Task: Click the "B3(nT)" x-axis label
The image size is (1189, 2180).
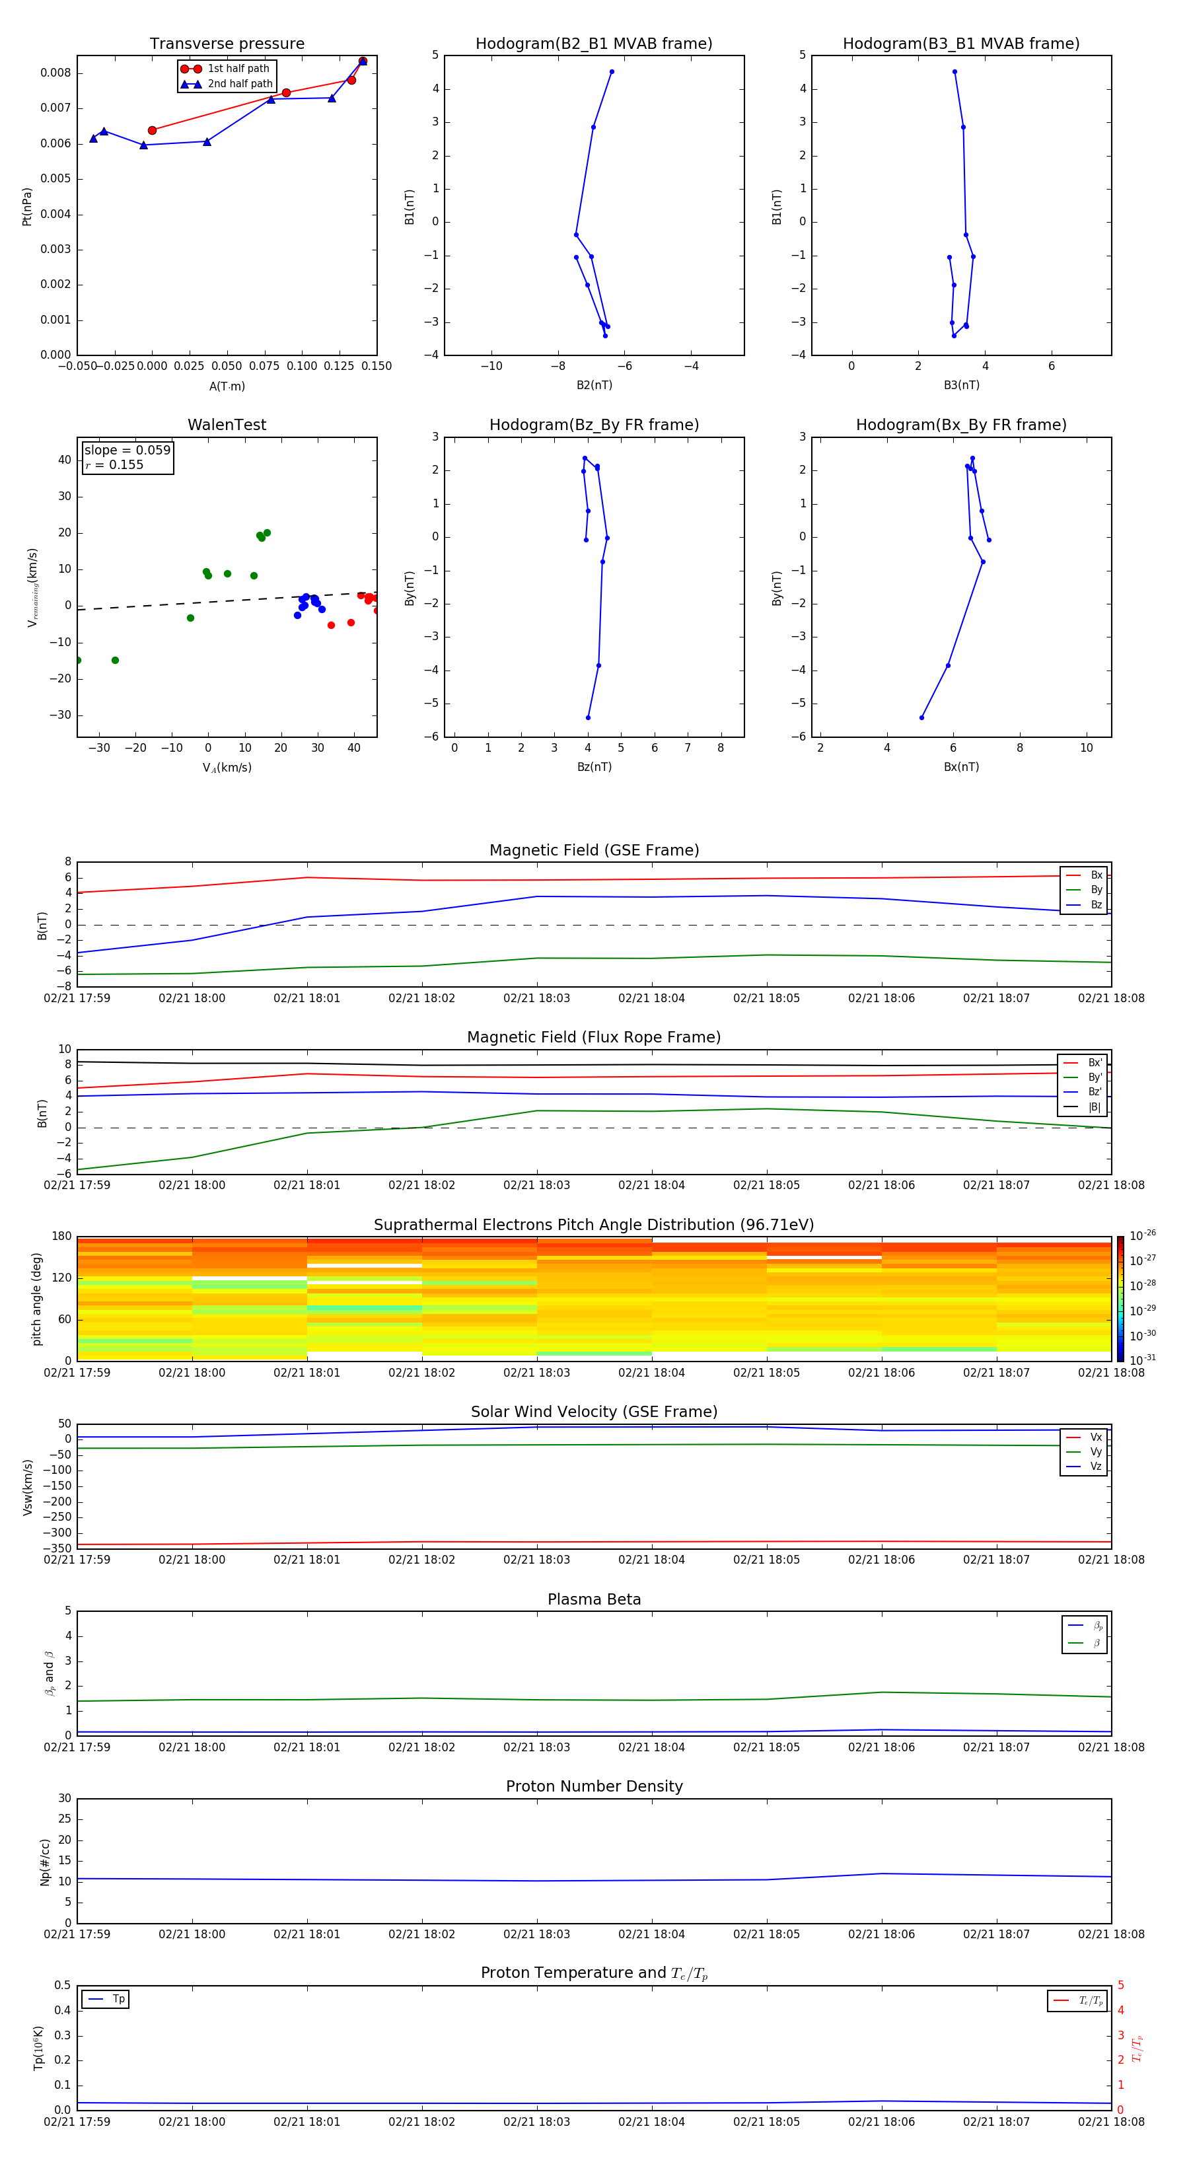Action: coord(961,385)
